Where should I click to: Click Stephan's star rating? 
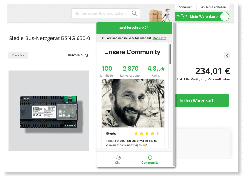147,133
